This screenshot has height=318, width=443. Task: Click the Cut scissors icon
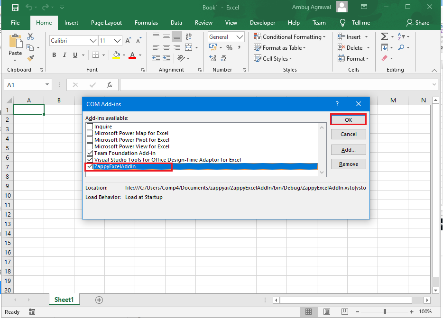pyautogui.click(x=31, y=36)
